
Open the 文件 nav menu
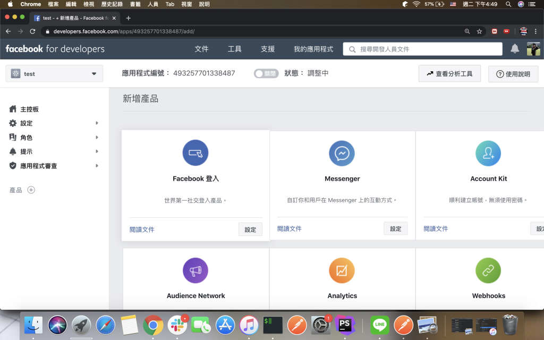click(x=201, y=49)
